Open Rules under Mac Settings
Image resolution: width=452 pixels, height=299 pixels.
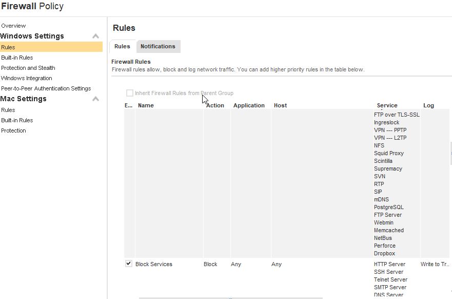8,110
